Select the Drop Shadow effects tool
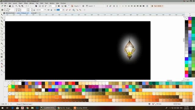This screenshot has width=195, height=110. point(2,54)
